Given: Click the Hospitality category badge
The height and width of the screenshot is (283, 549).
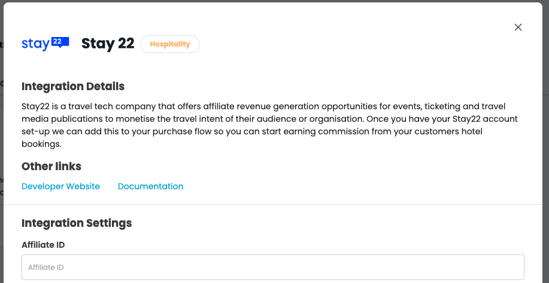Looking at the screenshot, I should (170, 44).
